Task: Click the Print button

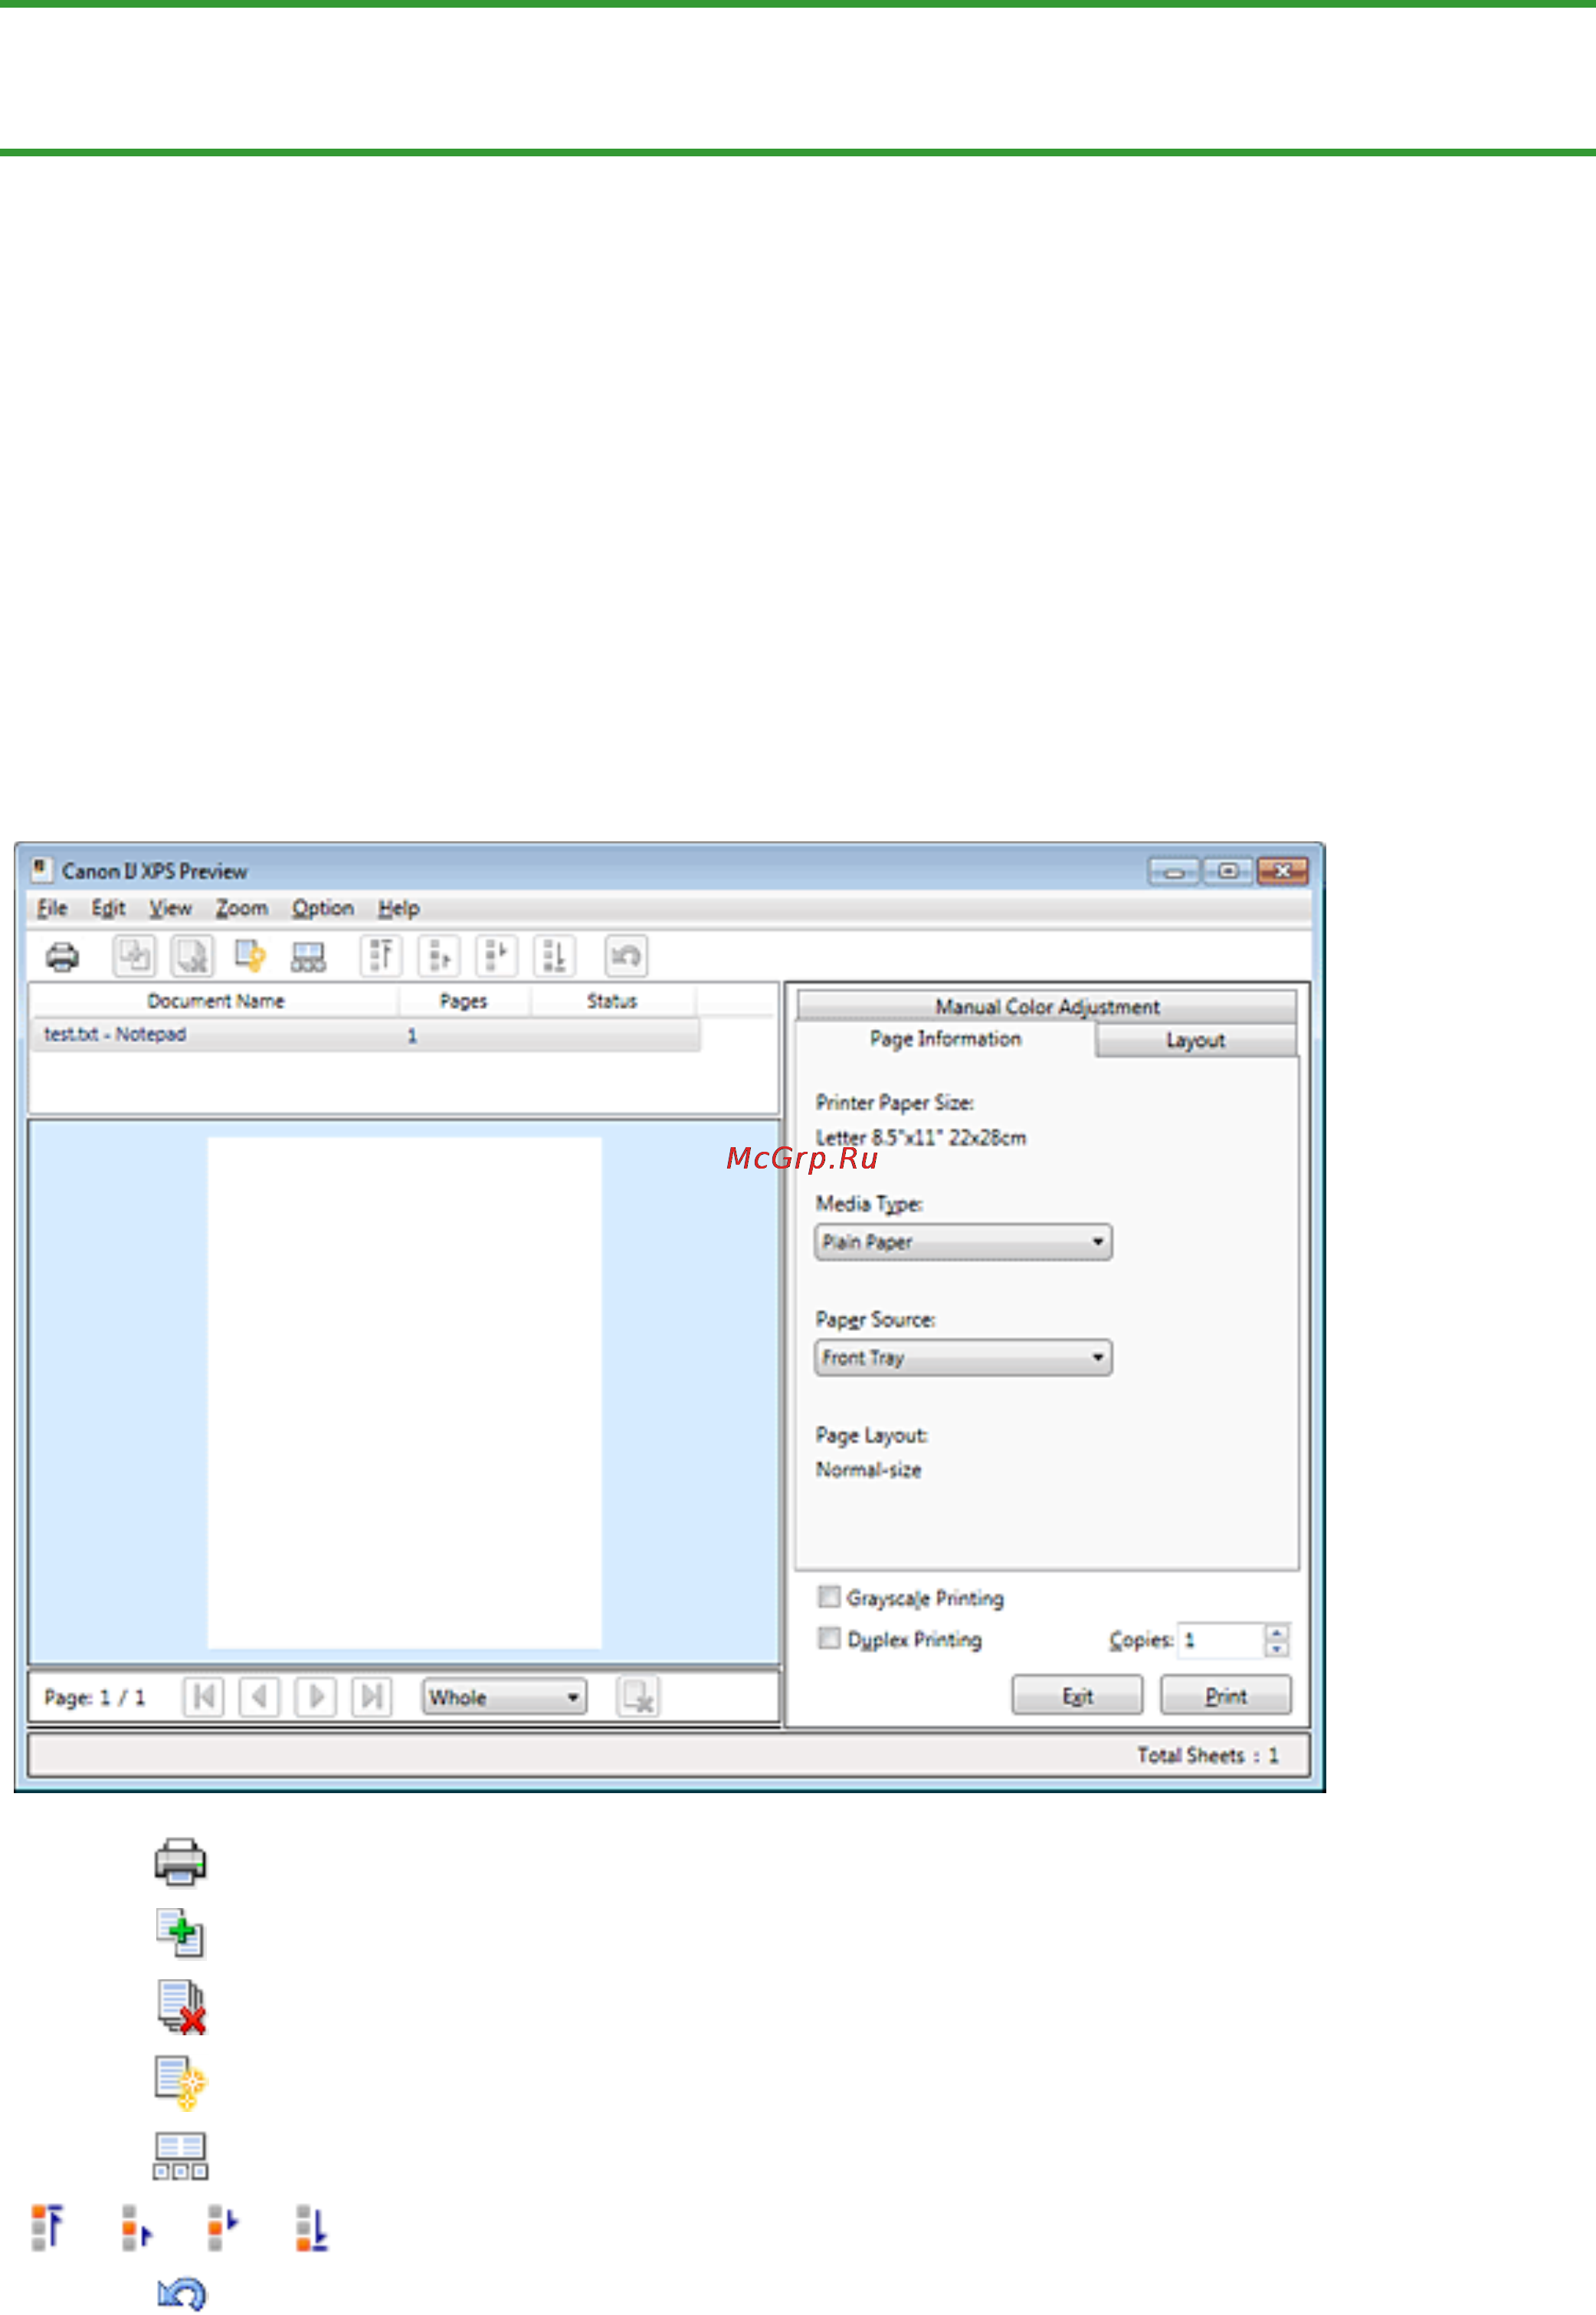Action: [x=1225, y=1696]
